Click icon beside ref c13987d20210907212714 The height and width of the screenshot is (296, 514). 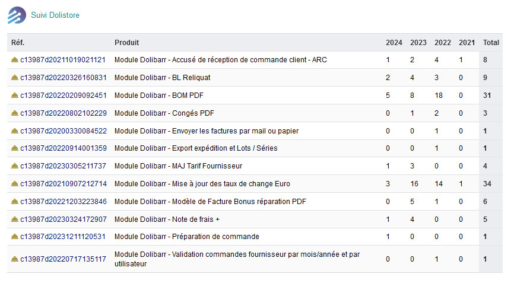pos(15,184)
